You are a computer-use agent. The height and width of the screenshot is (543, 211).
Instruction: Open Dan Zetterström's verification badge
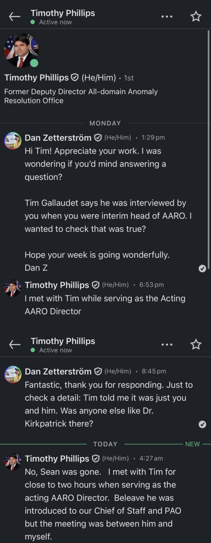point(98,138)
